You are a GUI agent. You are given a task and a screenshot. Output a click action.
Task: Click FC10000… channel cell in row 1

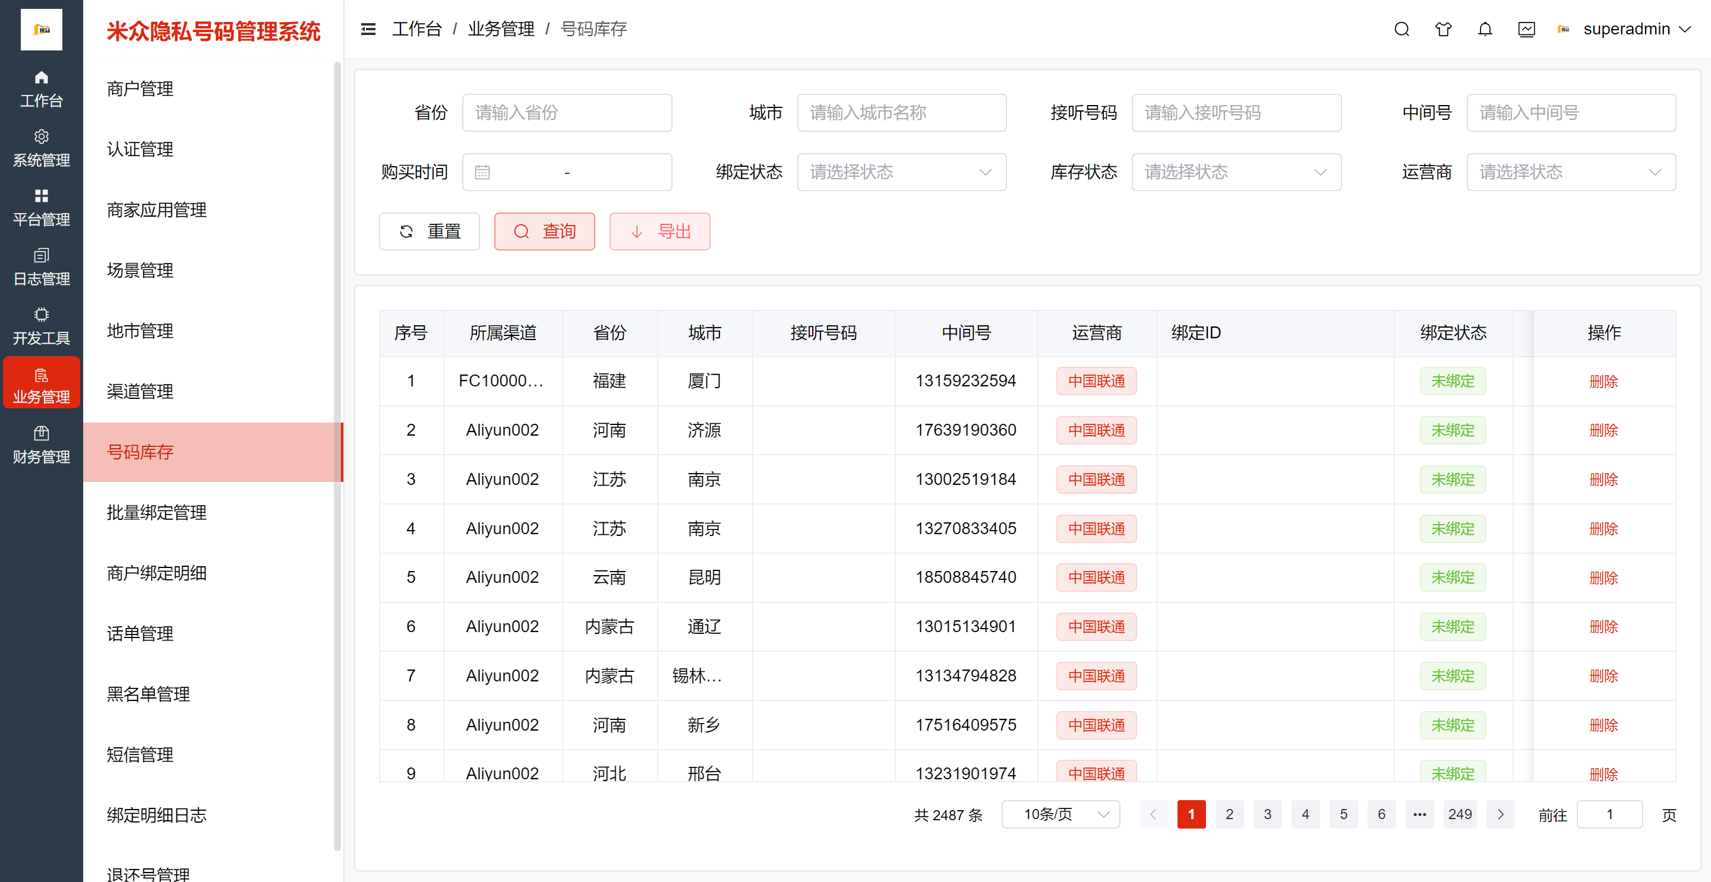tap(502, 381)
